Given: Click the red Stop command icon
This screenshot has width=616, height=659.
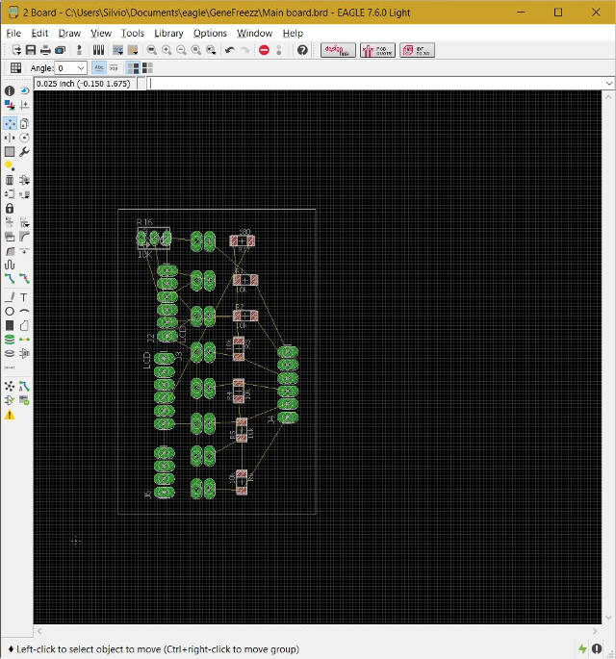Looking at the screenshot, I should (x=264, y=50).
